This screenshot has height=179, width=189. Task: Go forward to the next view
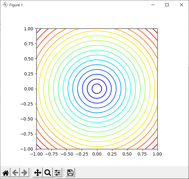tap(24, 172)
